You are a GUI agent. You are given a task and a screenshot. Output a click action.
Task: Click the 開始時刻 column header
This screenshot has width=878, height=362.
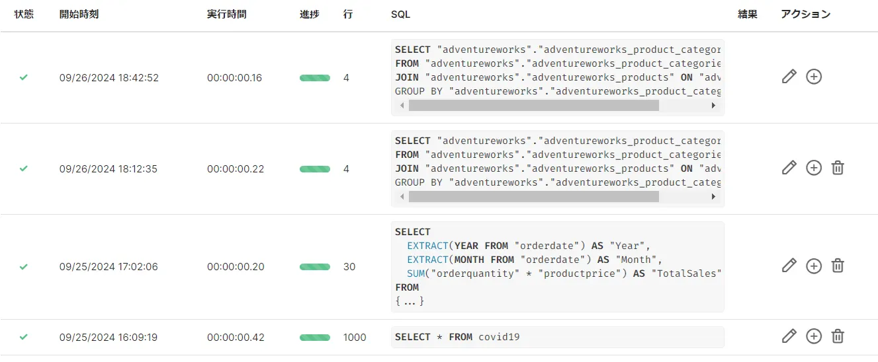click(x=79, y=14)
